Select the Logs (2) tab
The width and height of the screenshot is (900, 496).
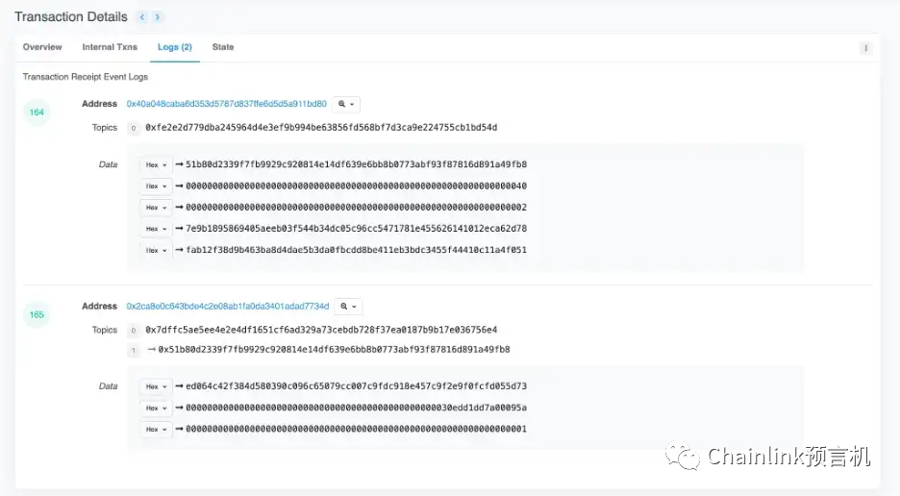(174, 47)
